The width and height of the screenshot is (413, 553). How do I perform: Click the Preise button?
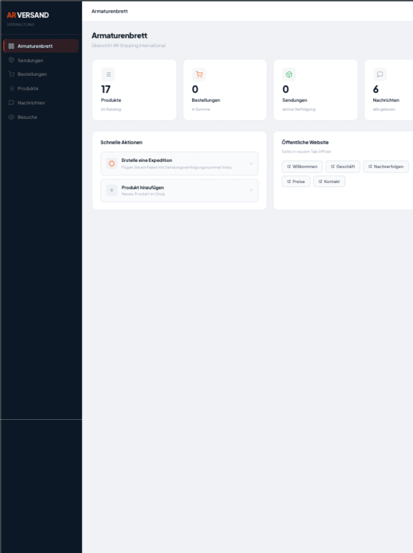click(x=296, y=181)
